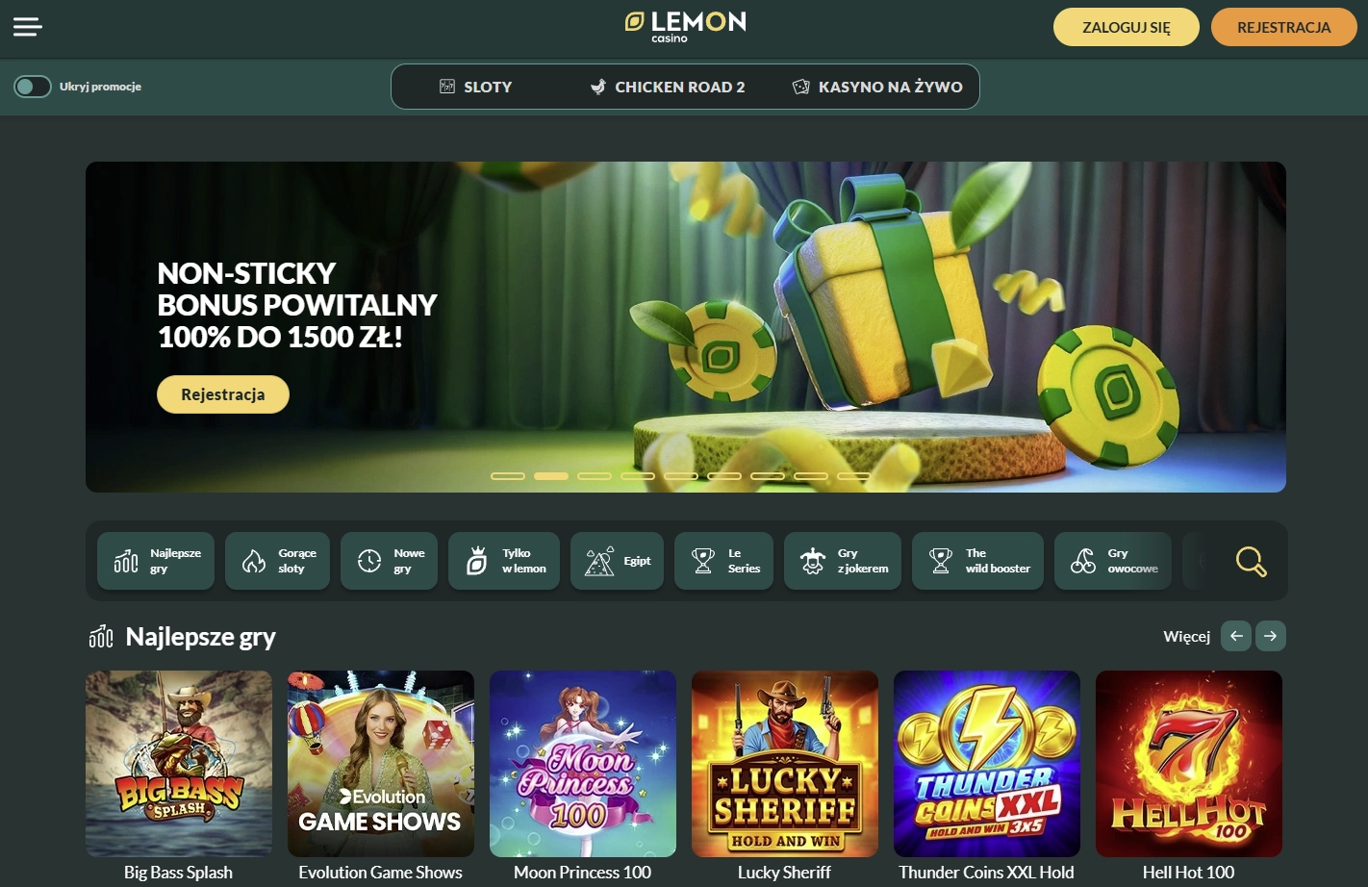Show previous games with the left arrow
1368x887 pixels.
coord(1236,636)
